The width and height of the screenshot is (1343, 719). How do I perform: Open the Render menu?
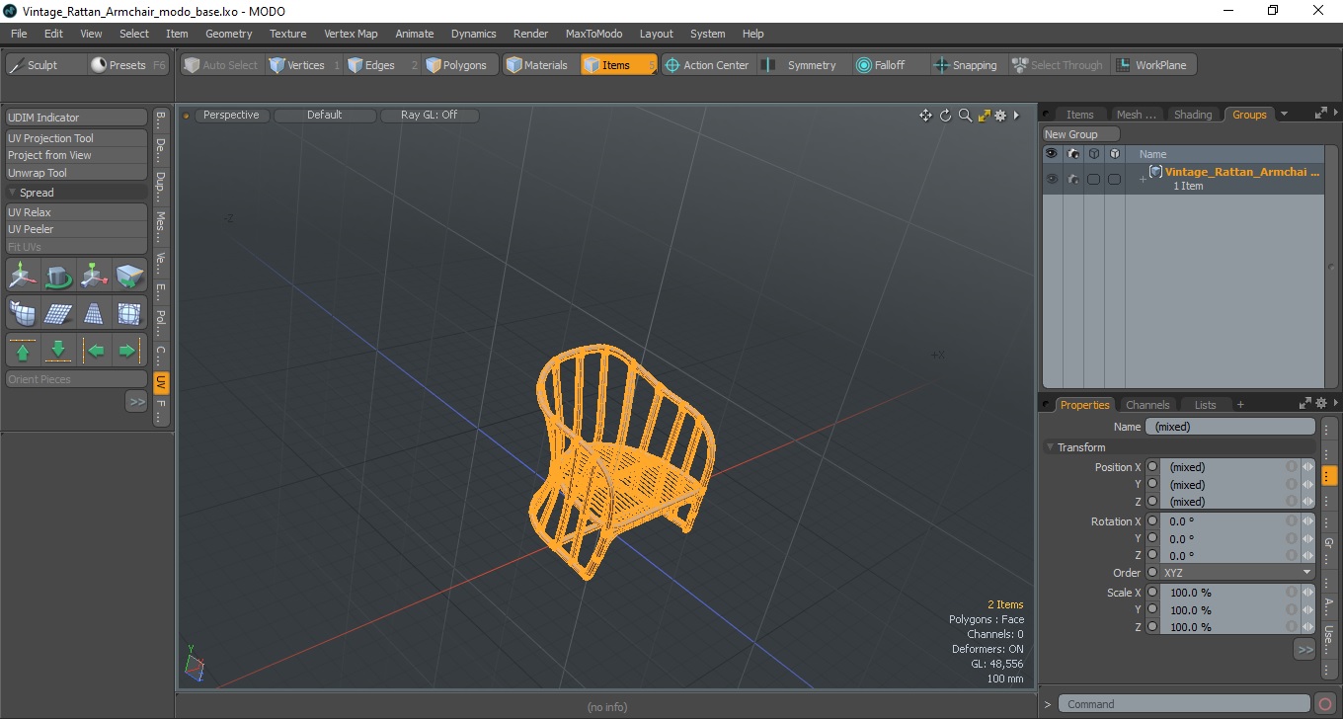(x=530, y=34)
